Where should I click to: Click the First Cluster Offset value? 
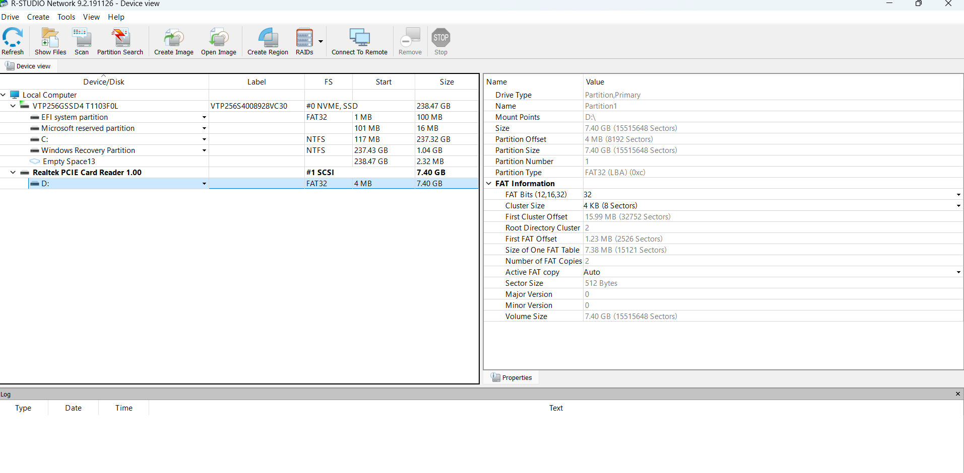tap(627, 217)
